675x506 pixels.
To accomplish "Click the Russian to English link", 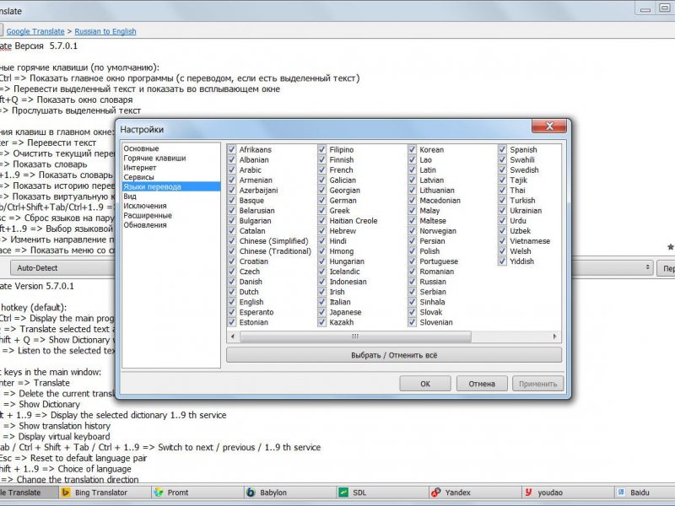I will pyautogui.click(x=105, y=31).
